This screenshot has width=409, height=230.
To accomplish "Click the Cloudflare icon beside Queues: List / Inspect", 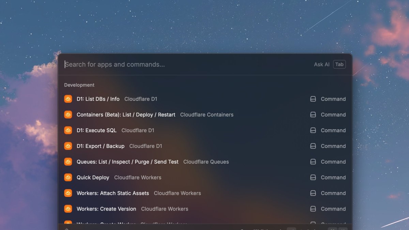I will [x=68, y=162].
